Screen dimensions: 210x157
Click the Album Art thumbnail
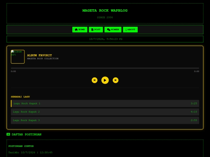(x=17, y=57)
